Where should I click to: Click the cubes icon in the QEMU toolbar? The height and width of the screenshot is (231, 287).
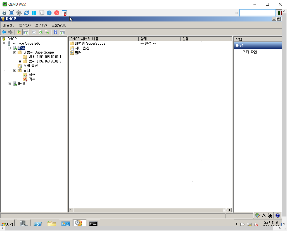click(4, 13)
